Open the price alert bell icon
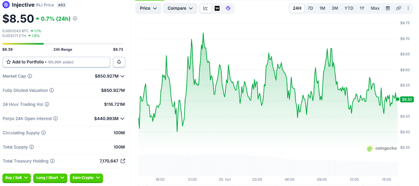The width and height of the screenshot is (419, 186). point(119,62)
